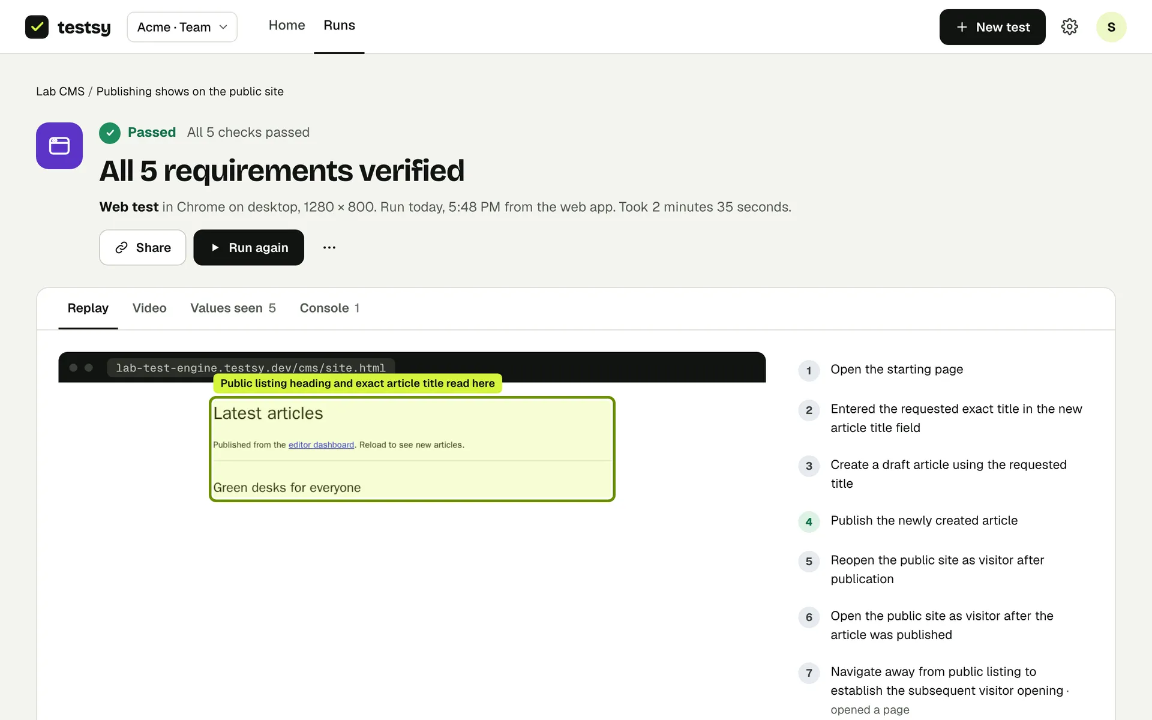Open the Values seen tab
Viewport: 1152px width, 720px height.
pos(233,308)
